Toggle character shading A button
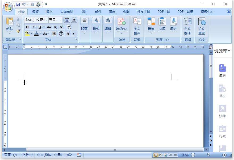 coord(54,33)
